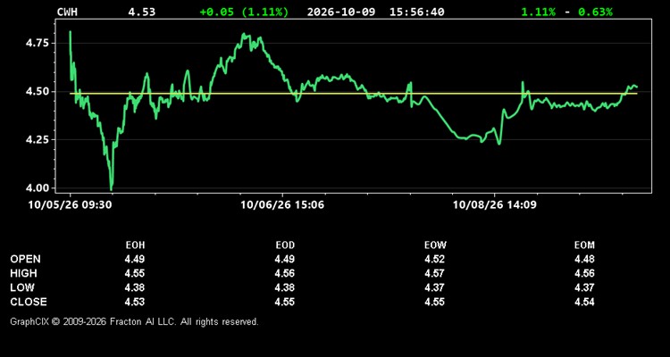Select the LOW row label
The image size is (670, 357).
click(22, 287)
